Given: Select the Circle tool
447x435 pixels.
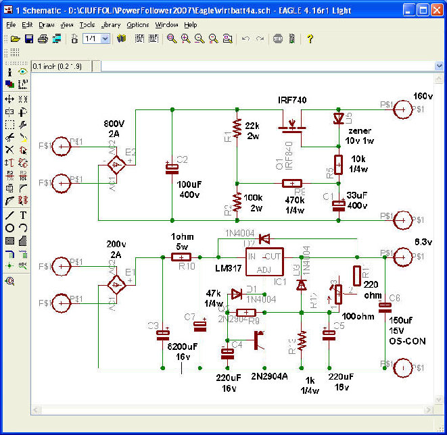Looking at the screenshot, I should point(9,228).
